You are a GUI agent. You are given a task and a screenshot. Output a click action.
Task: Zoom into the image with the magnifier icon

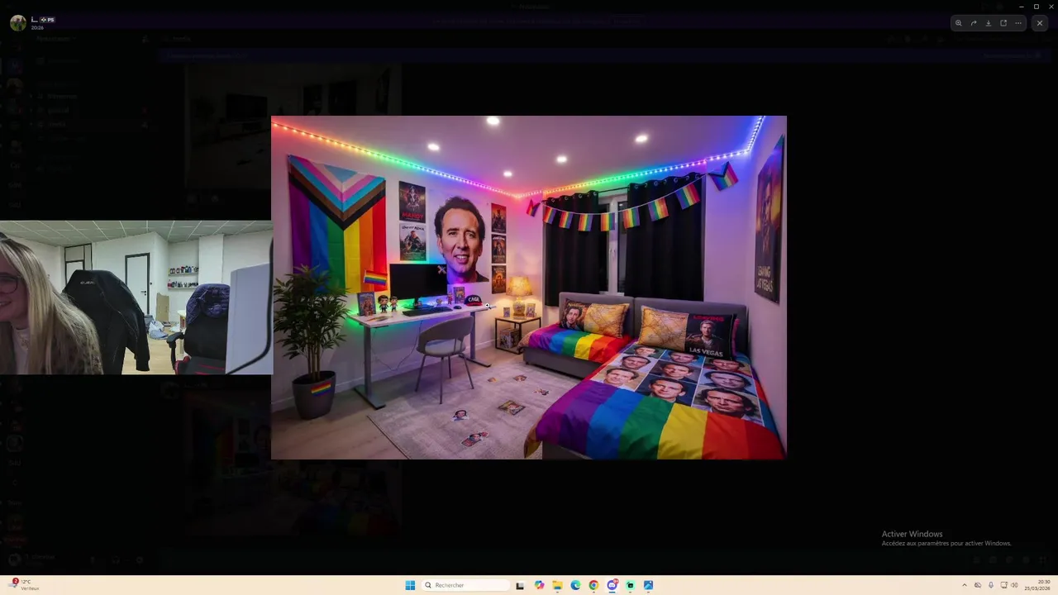959,23
